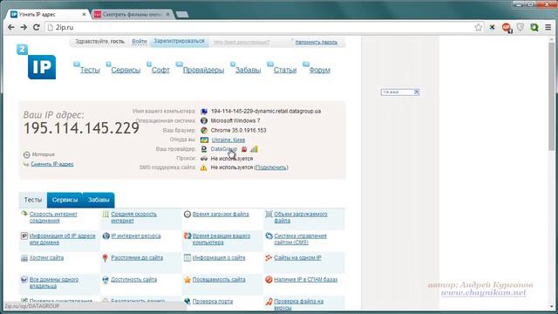The width and height of the screenshot is (558, 314).
Task: Click icon beside Система управления сайтом
Action: pyautogui.click(x=269, y=236)
